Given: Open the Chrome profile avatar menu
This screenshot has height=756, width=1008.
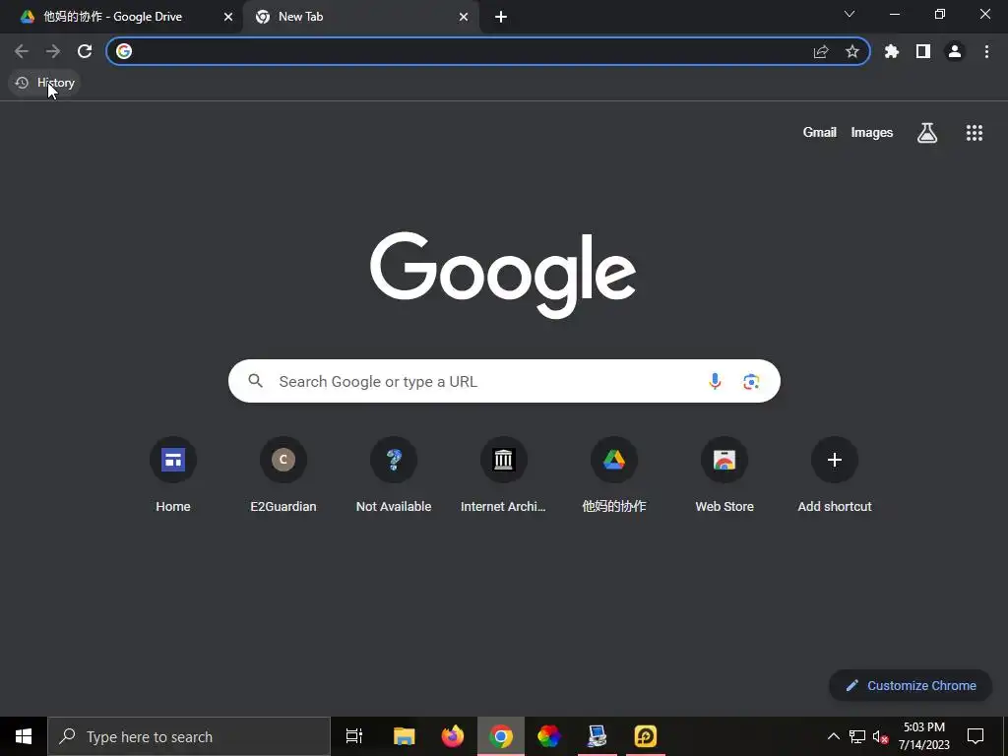Looking at the screenshot, I should 955,51.
